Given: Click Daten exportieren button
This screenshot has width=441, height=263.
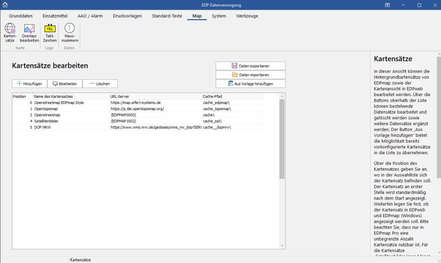Looking at the screenshot, I should (250, 66).
